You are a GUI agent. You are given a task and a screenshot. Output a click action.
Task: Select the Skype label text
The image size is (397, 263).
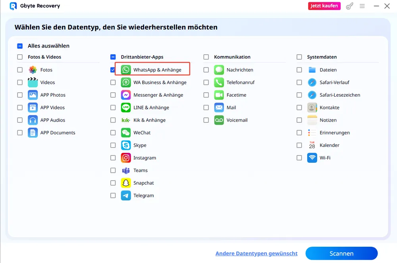click(x=140, y=145)
